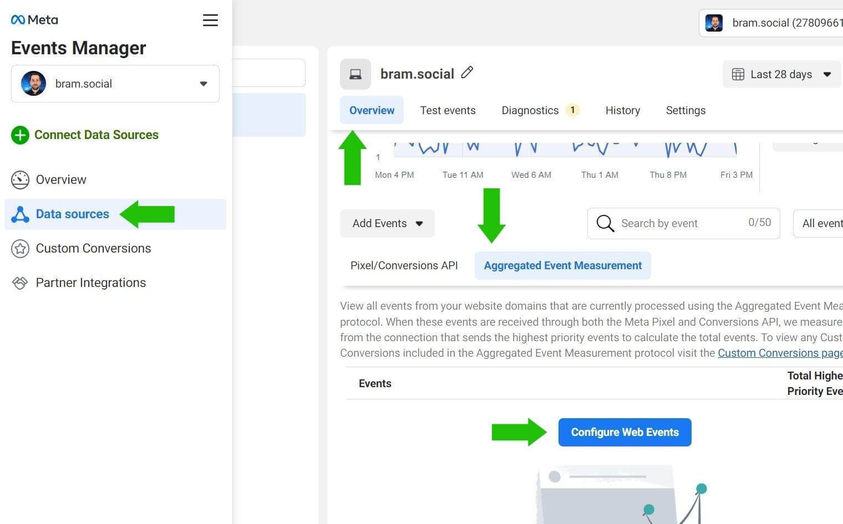The width and height of the screenshot is (843, 524).
Task: Click the Events Manager heading
Action: (x=78, y=48)
